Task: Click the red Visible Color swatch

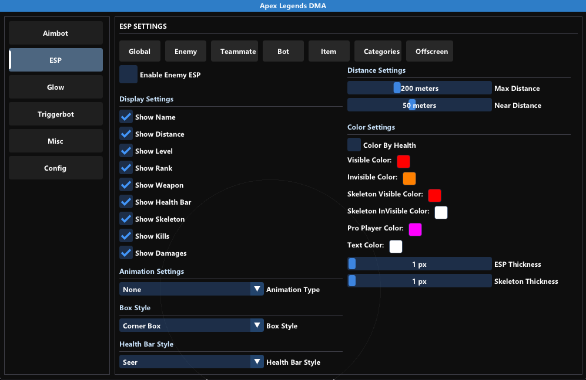Action: (x=403, y=161)
